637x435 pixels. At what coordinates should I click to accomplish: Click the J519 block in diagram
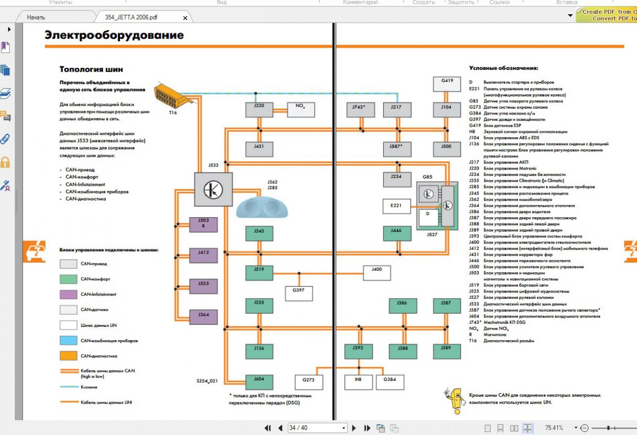259,273
